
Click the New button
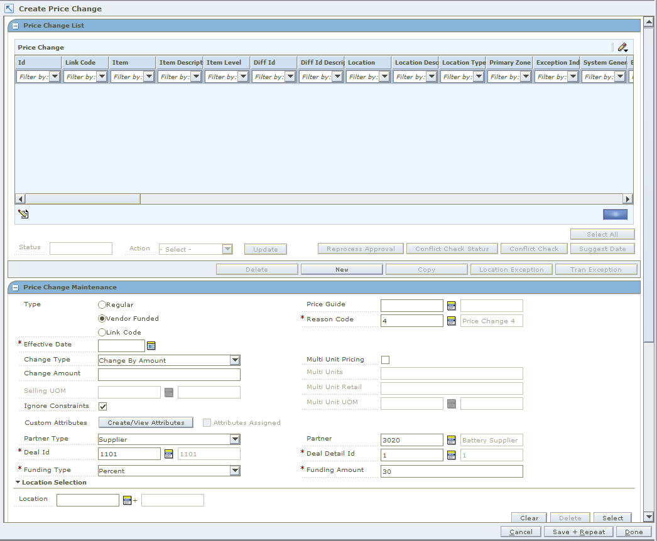(342, 269)
